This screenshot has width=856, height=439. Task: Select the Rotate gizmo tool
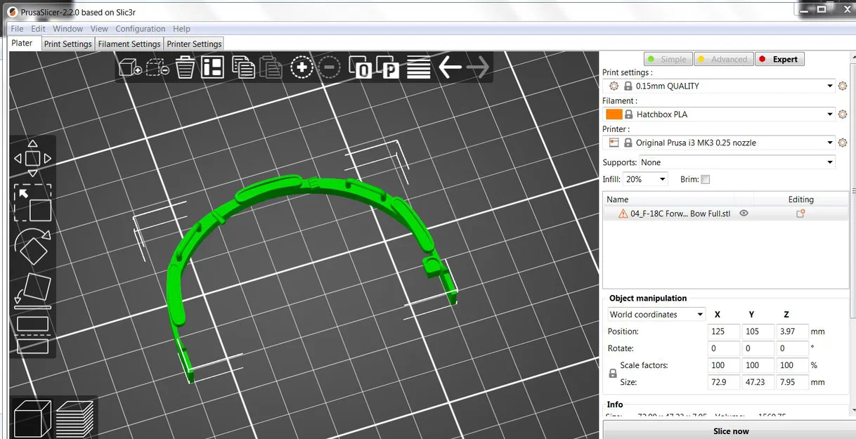point(33,247)
